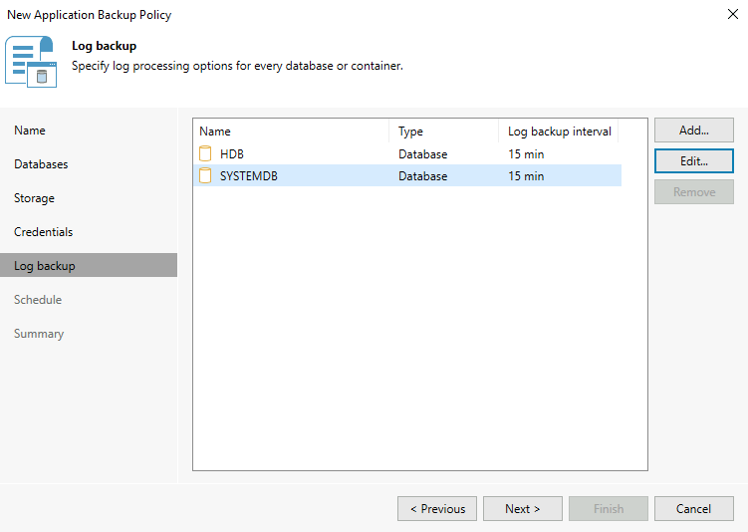Click the Log backup wizard header icon
The height and width of the screenshot is (532, 748).
[x=31, y=61]
